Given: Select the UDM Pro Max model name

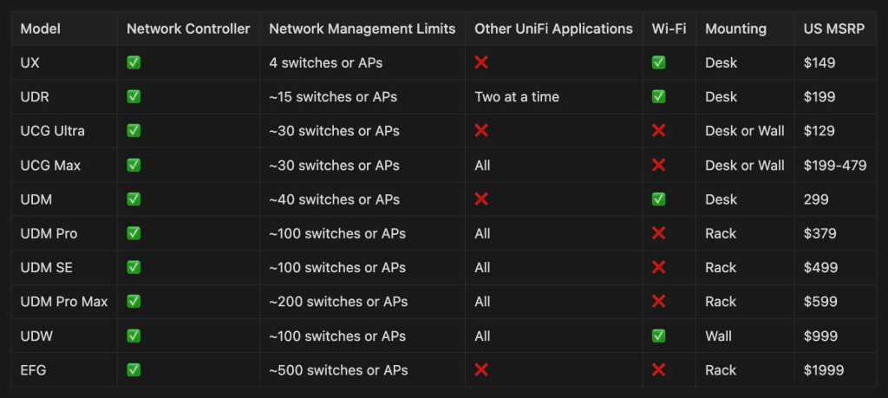Looking at the screenshot, I should click(64, 302).
